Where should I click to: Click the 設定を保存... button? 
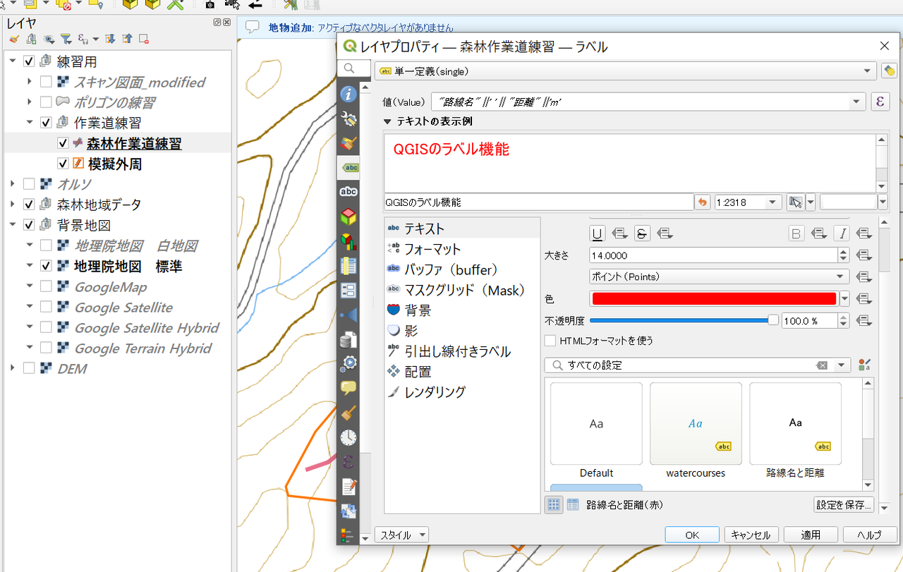[x=844, y=505]
